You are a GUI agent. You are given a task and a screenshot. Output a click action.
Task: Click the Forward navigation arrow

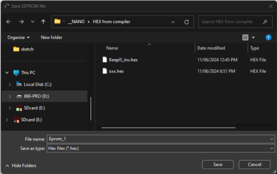21,22
